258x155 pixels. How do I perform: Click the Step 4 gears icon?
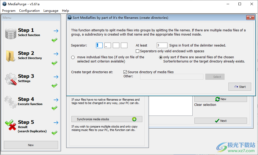(x=10, y=102)
